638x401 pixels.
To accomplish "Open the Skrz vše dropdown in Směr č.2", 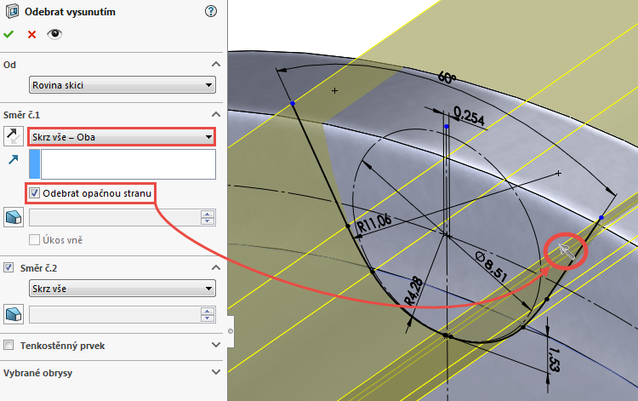I will point(122,289).
